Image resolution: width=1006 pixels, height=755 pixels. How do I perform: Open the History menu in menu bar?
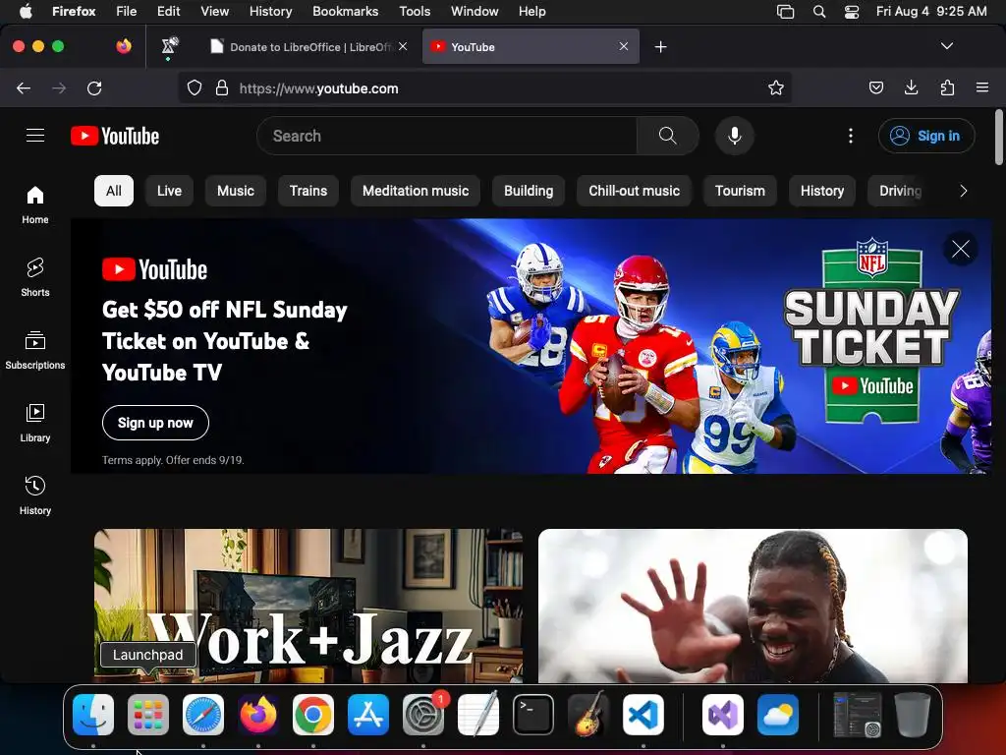tap(270, 11)
